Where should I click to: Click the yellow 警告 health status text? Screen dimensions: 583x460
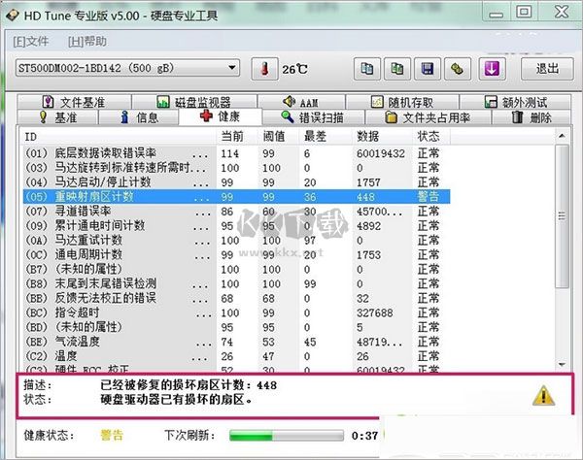coord(112,435)
